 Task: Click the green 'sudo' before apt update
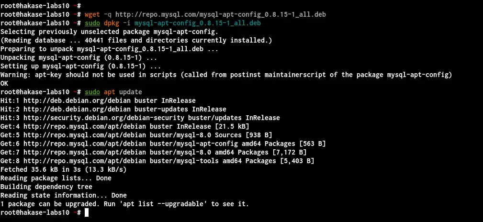[x=92, y=92]
